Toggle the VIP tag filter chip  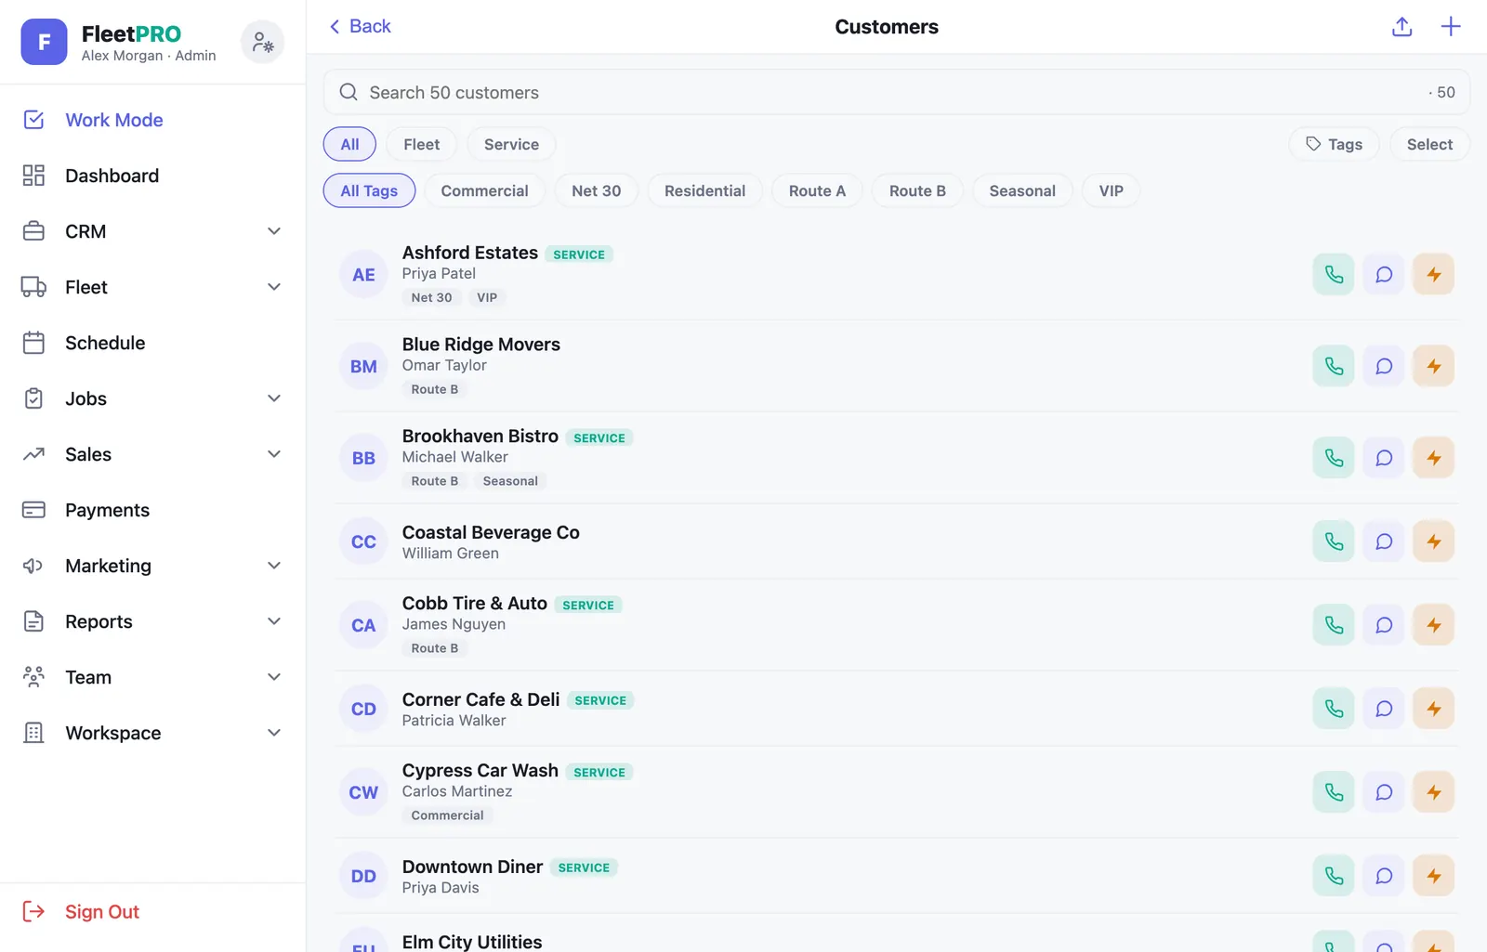[1111, 190]
